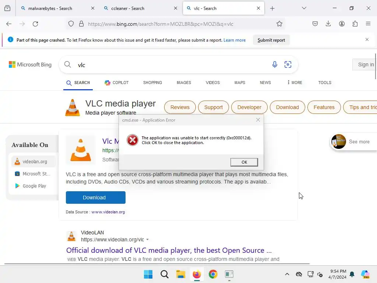Save page to Pocket
The height and width of the screenshot is (283, 377).
tap(315, 24)
